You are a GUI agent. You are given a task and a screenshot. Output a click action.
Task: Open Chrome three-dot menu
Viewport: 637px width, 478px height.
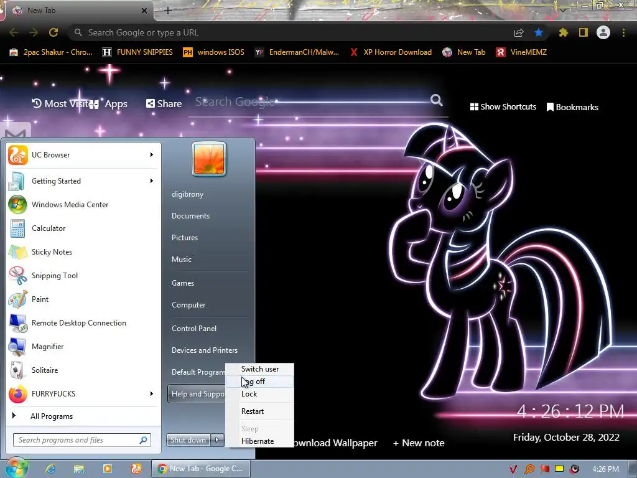coord(623,32)
